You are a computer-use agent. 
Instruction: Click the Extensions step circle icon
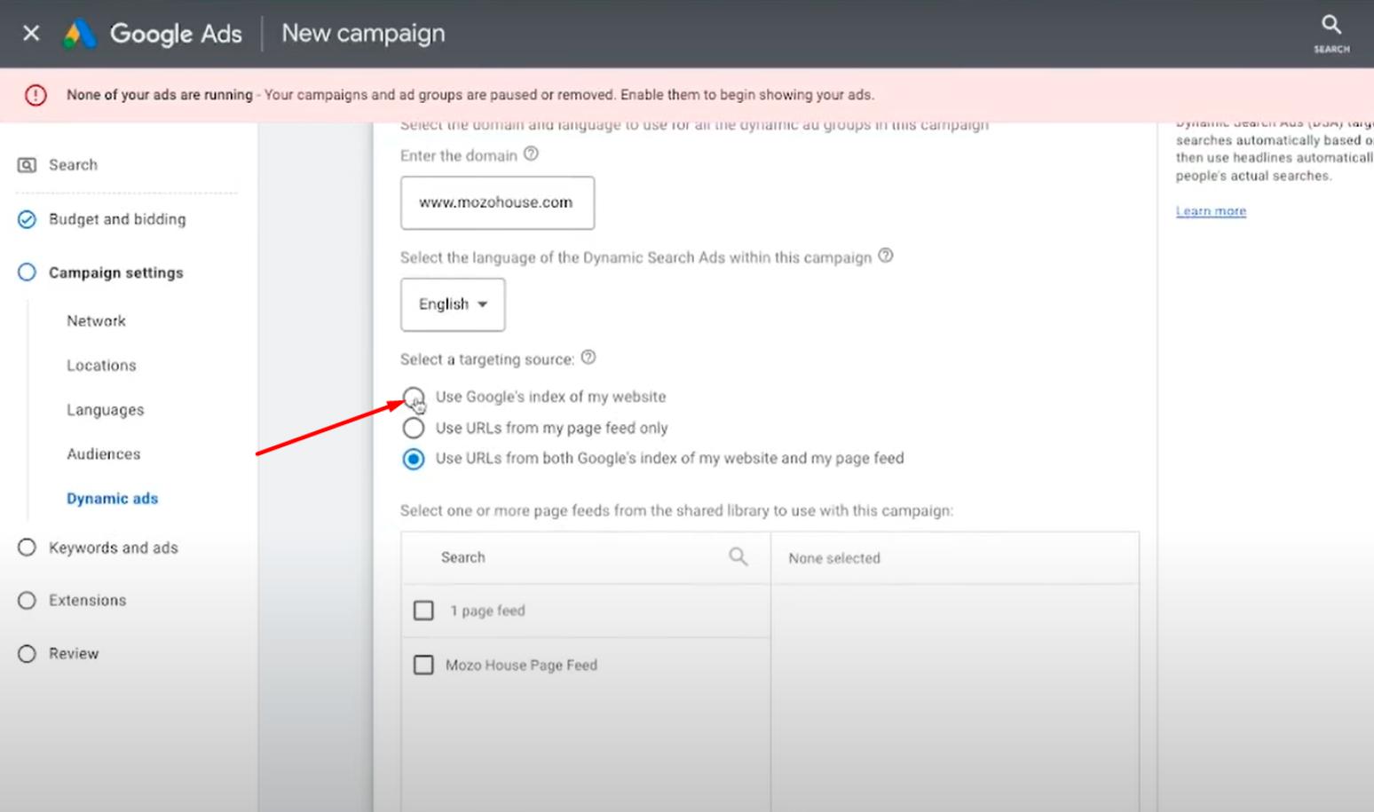[28, 601]
